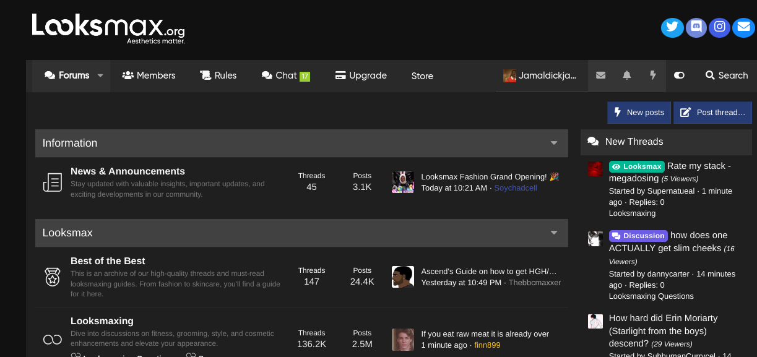Click the Looksmaxing infinity icon

[53, 339]
